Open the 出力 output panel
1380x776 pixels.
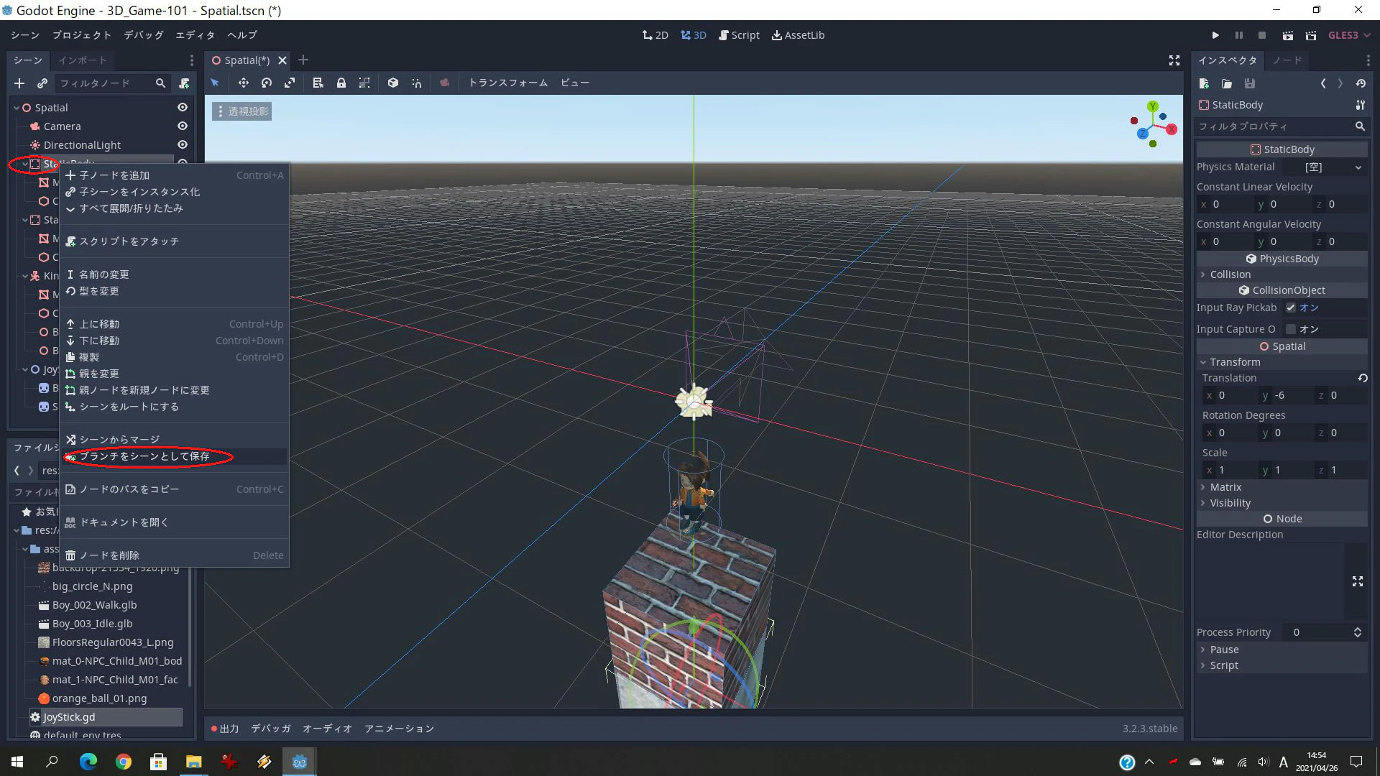coord(225,729)
